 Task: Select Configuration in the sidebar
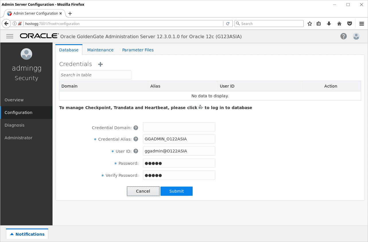click(26, 113)
